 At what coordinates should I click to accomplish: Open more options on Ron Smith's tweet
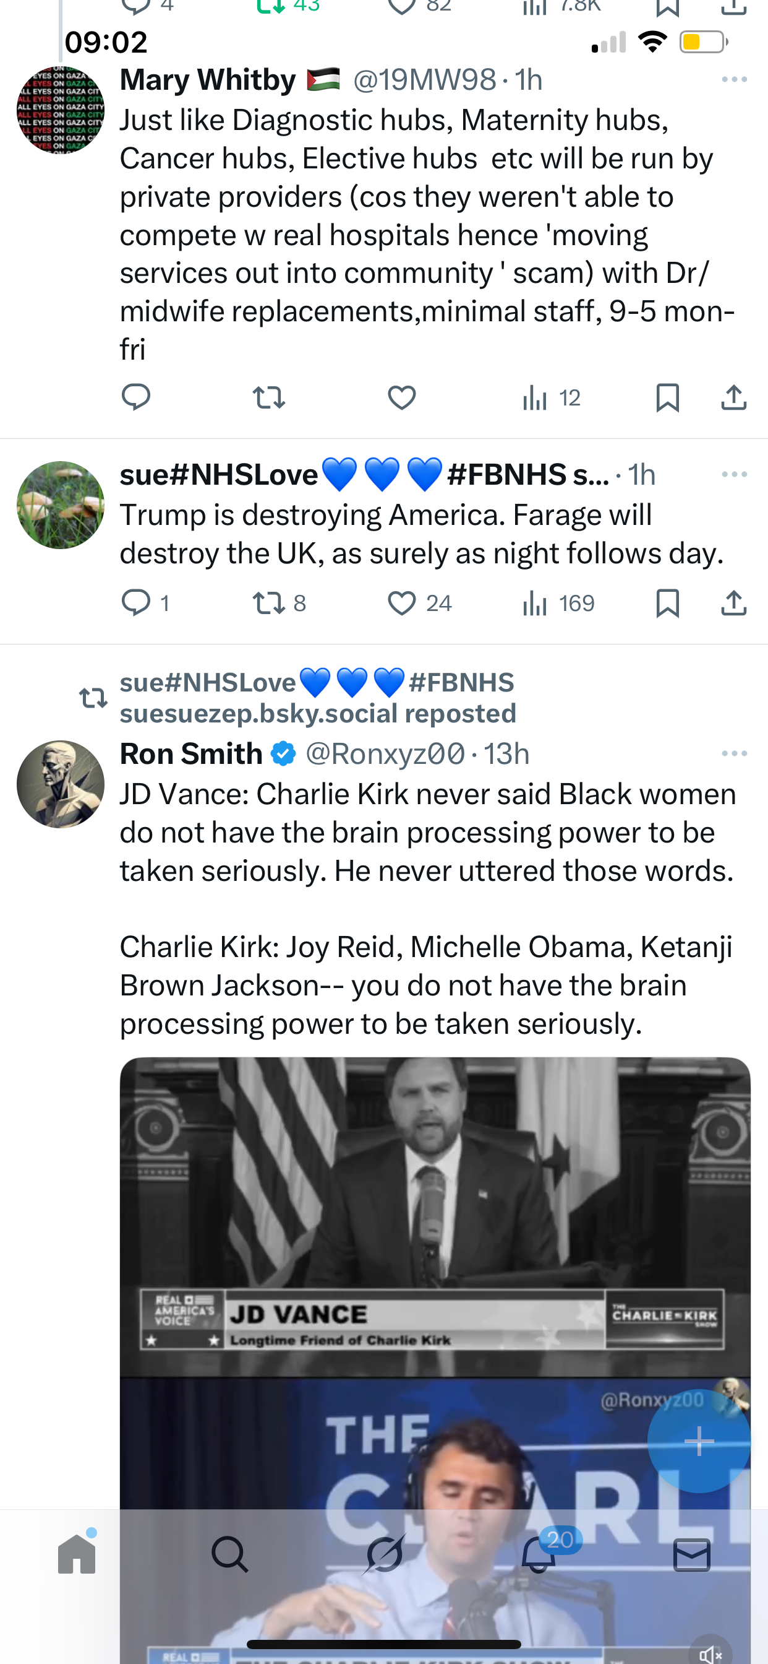(x=734, y=754)
